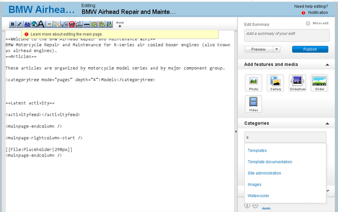This screenshot has width=338, height=212.
Task: Focus the Categories input field
Action: 285,137
